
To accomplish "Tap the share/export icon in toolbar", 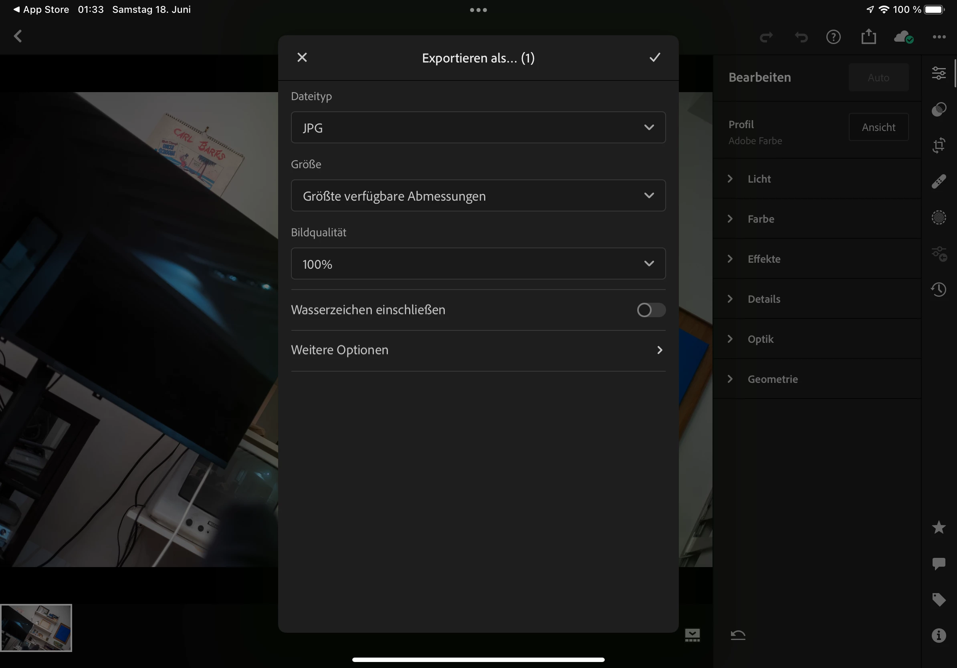I will click(x=869, y=37).
